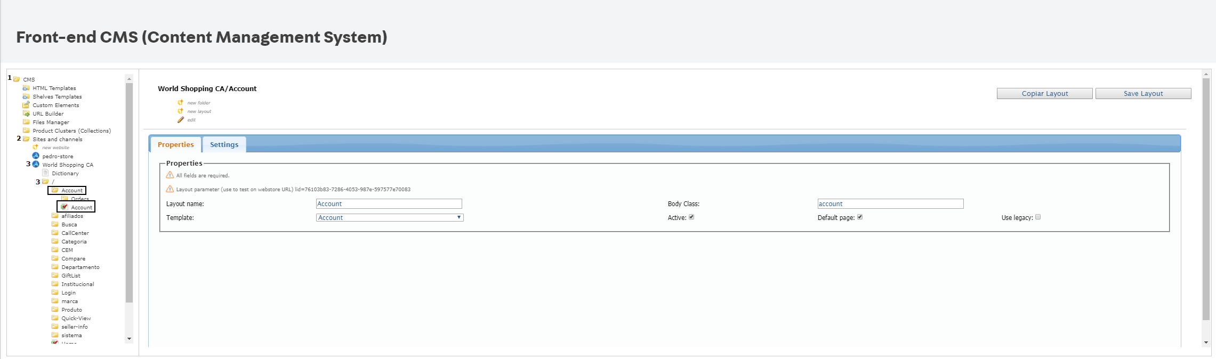
Task: Click the new folder icon
Action: (181, 102)
